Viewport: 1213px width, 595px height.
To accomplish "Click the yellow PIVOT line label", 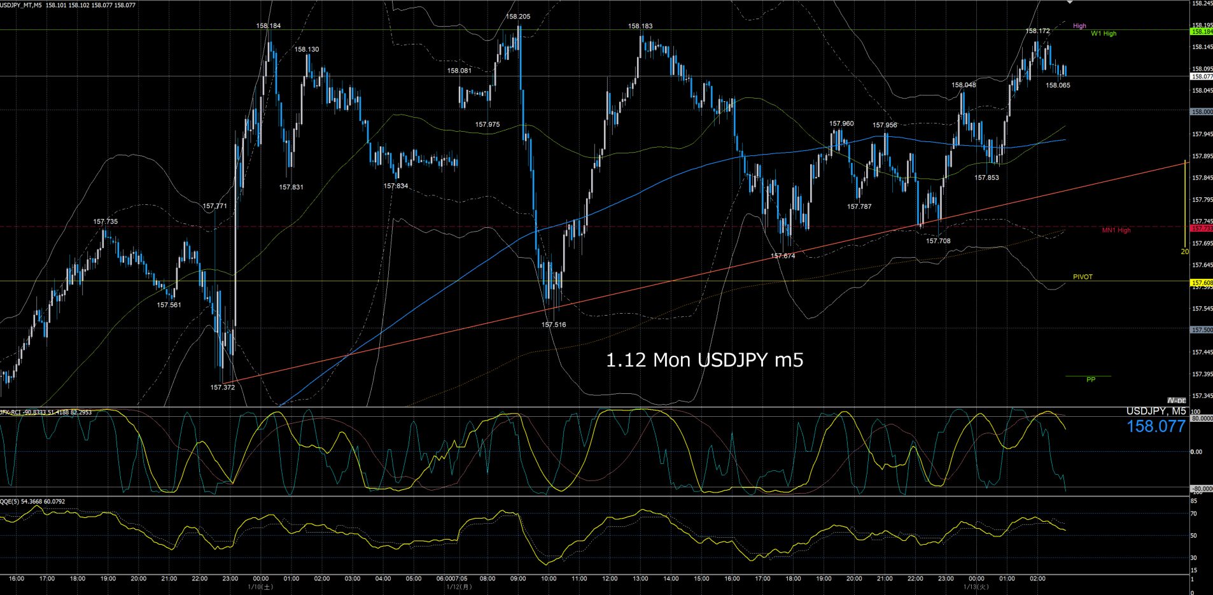I will (1083, 277).
